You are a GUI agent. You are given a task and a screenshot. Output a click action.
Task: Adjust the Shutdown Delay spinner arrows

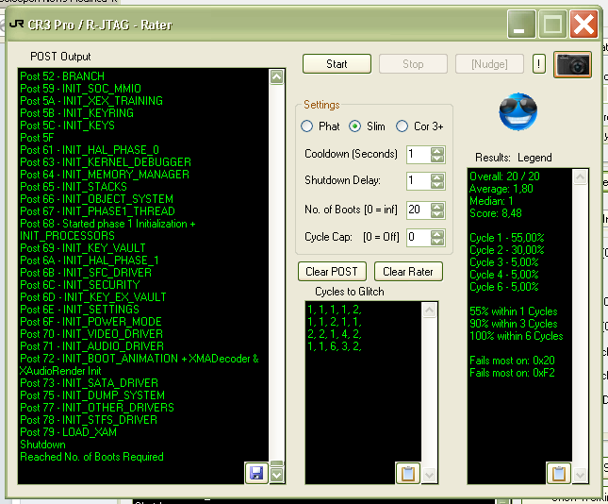tap(437, 181)
